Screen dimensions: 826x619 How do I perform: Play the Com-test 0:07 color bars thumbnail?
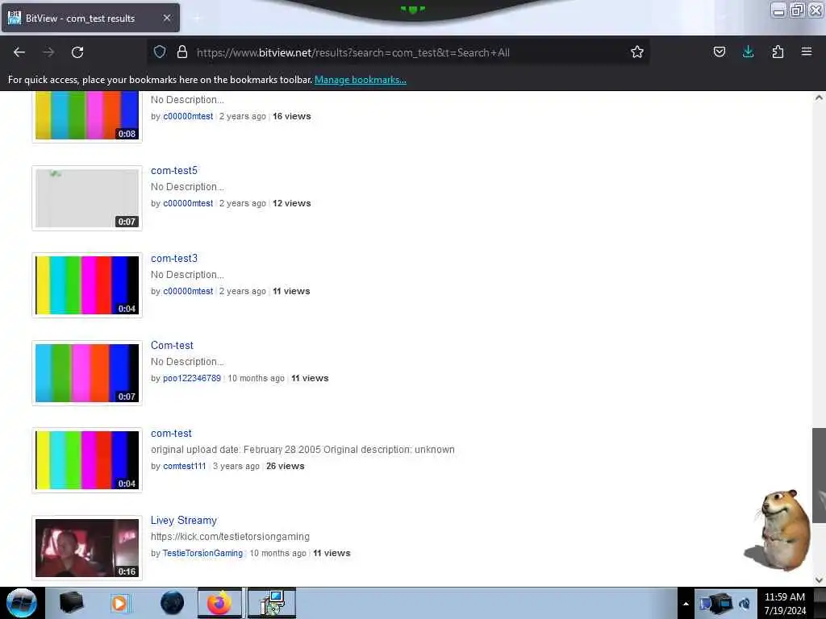click(87, 373)
